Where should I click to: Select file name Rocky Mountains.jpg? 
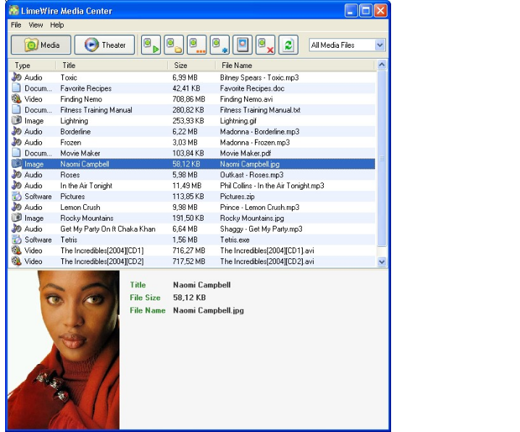(x=252, y=218)
